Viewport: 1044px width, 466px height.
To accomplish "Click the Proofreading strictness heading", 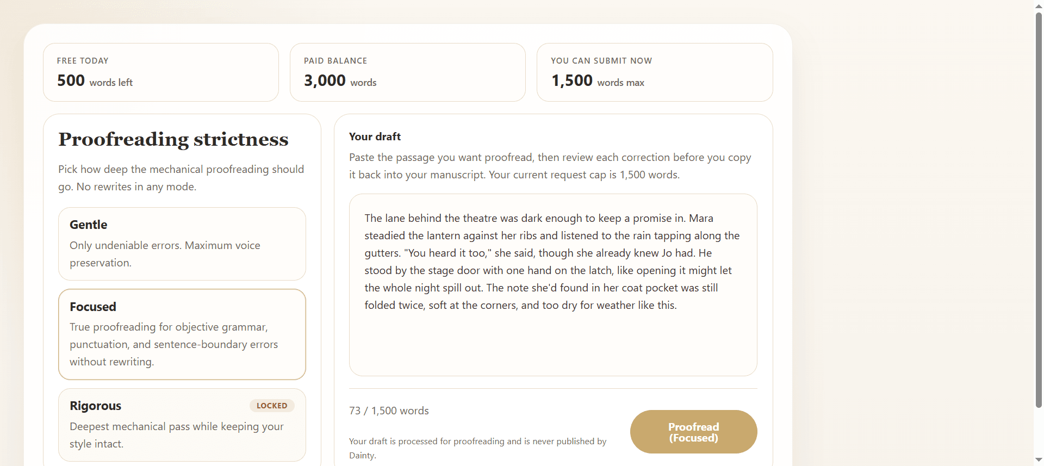I will pos(173,139).
